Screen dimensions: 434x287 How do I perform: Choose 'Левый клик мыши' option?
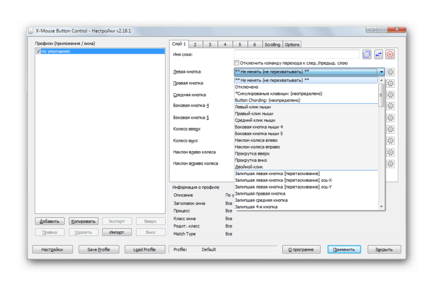tap(306, 107)
